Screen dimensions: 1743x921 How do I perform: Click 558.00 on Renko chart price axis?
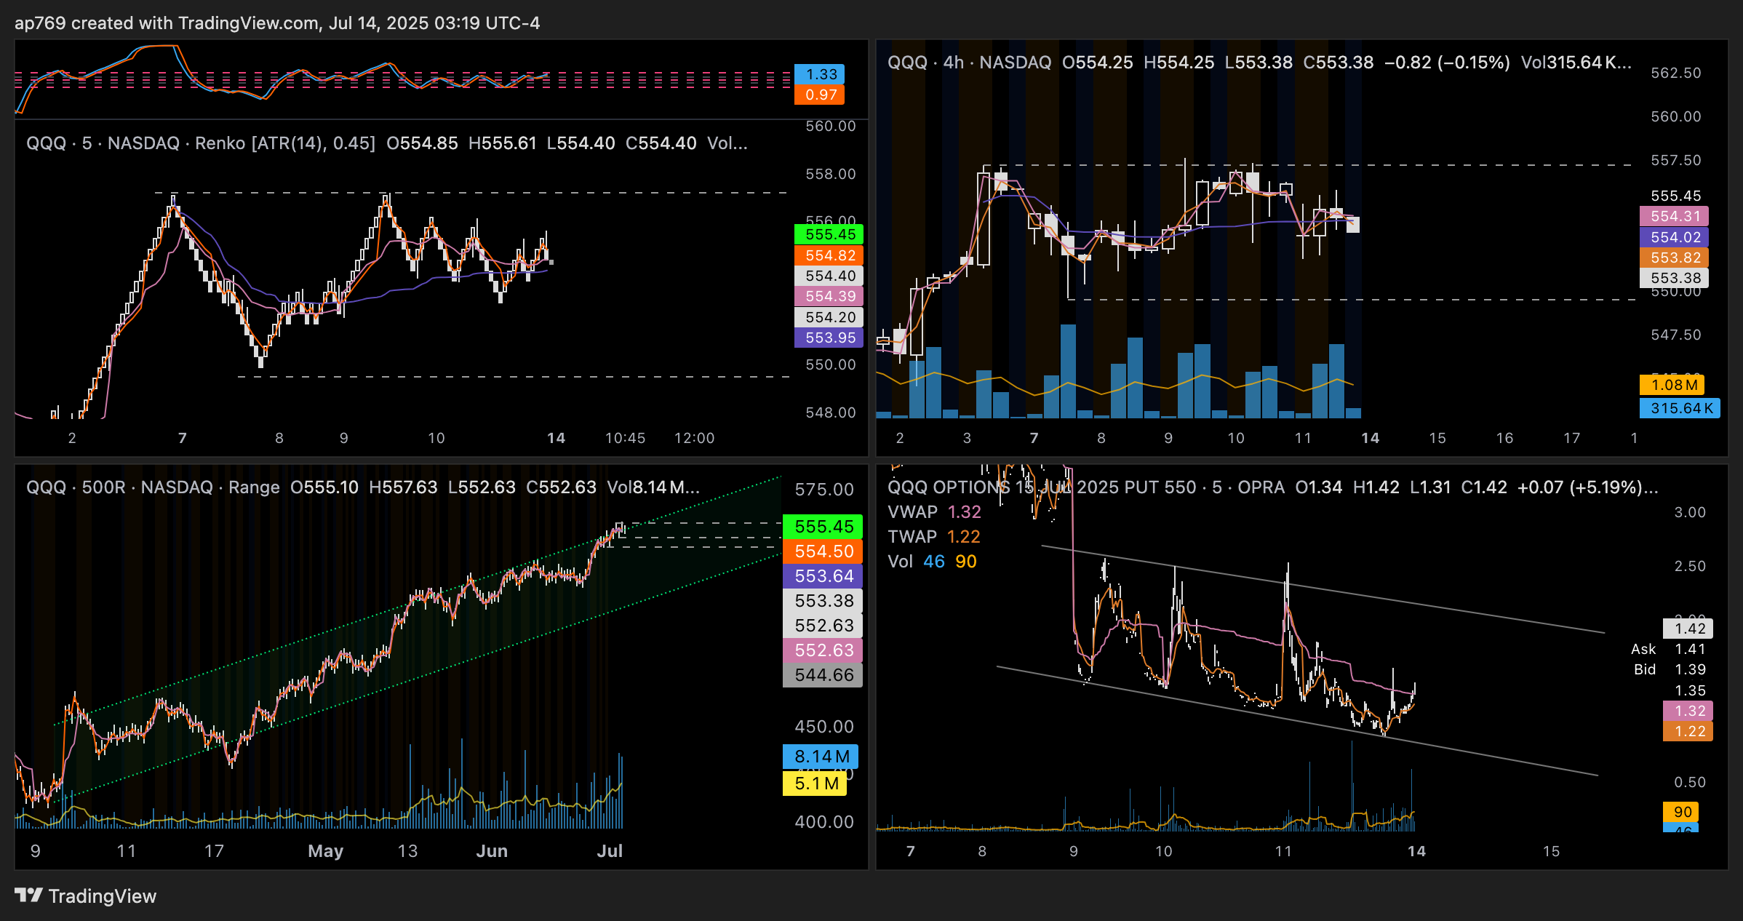tap(831, 174)
